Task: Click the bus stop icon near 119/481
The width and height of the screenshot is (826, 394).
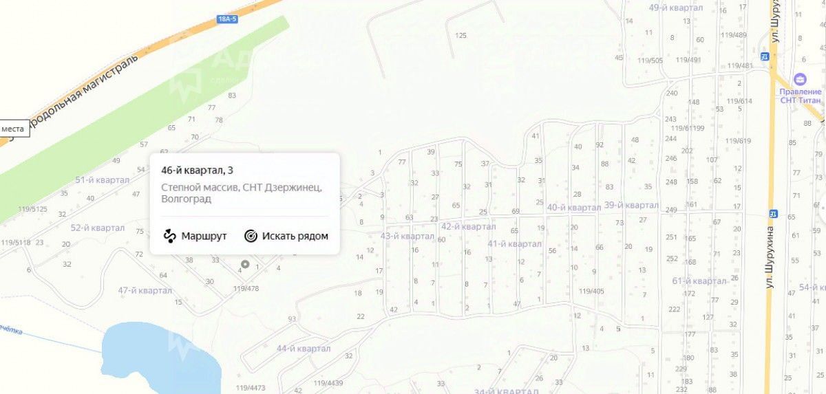Action: pyautogui.click(x=764, y=56)
